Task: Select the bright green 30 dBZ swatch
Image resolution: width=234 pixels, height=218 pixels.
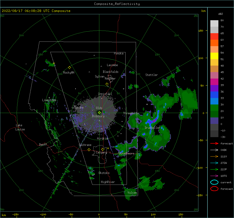Action: [x=214, y=108]
